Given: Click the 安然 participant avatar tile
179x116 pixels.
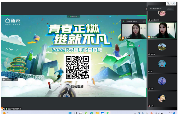Looking at the screenshot, I should pyautogui.click(x=162, y=81).
